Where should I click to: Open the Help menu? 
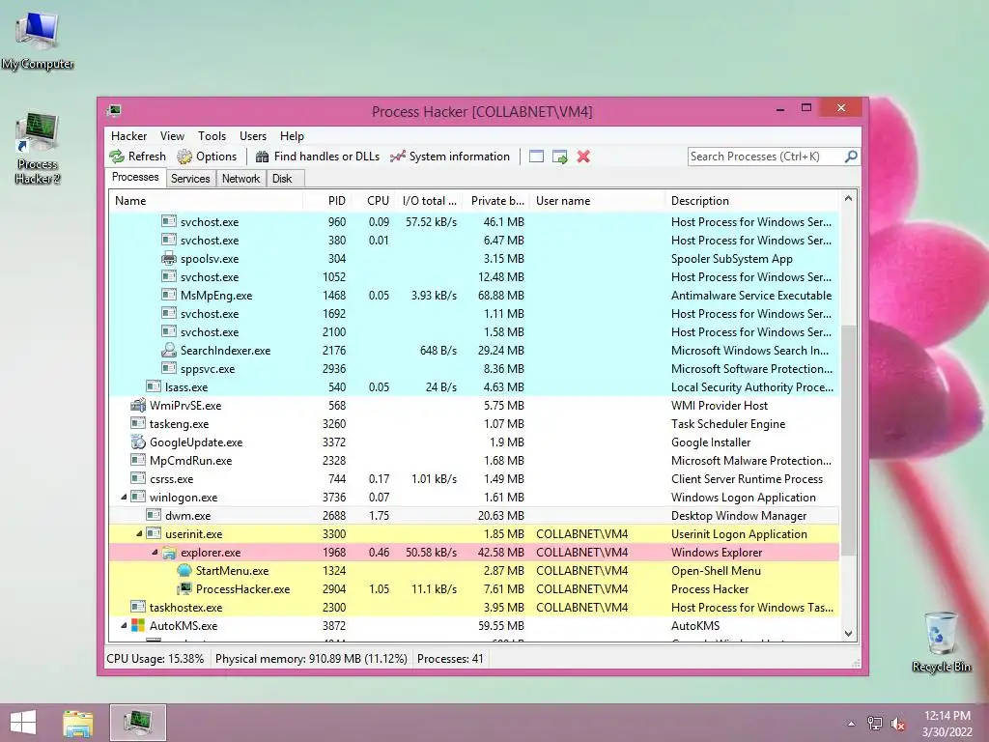click(292, 136)
